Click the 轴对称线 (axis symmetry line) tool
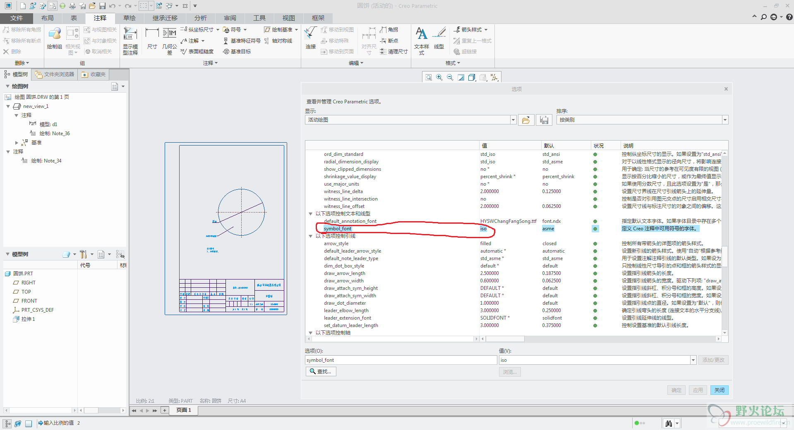794x430 pixels. click(278, 41)
